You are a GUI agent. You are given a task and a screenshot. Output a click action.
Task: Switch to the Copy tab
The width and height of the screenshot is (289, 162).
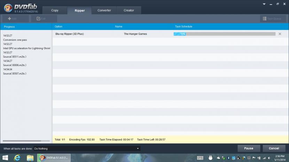55,10
